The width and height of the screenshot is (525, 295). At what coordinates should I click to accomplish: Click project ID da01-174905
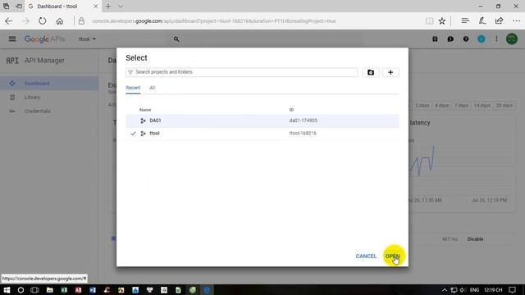coord(304,120)
